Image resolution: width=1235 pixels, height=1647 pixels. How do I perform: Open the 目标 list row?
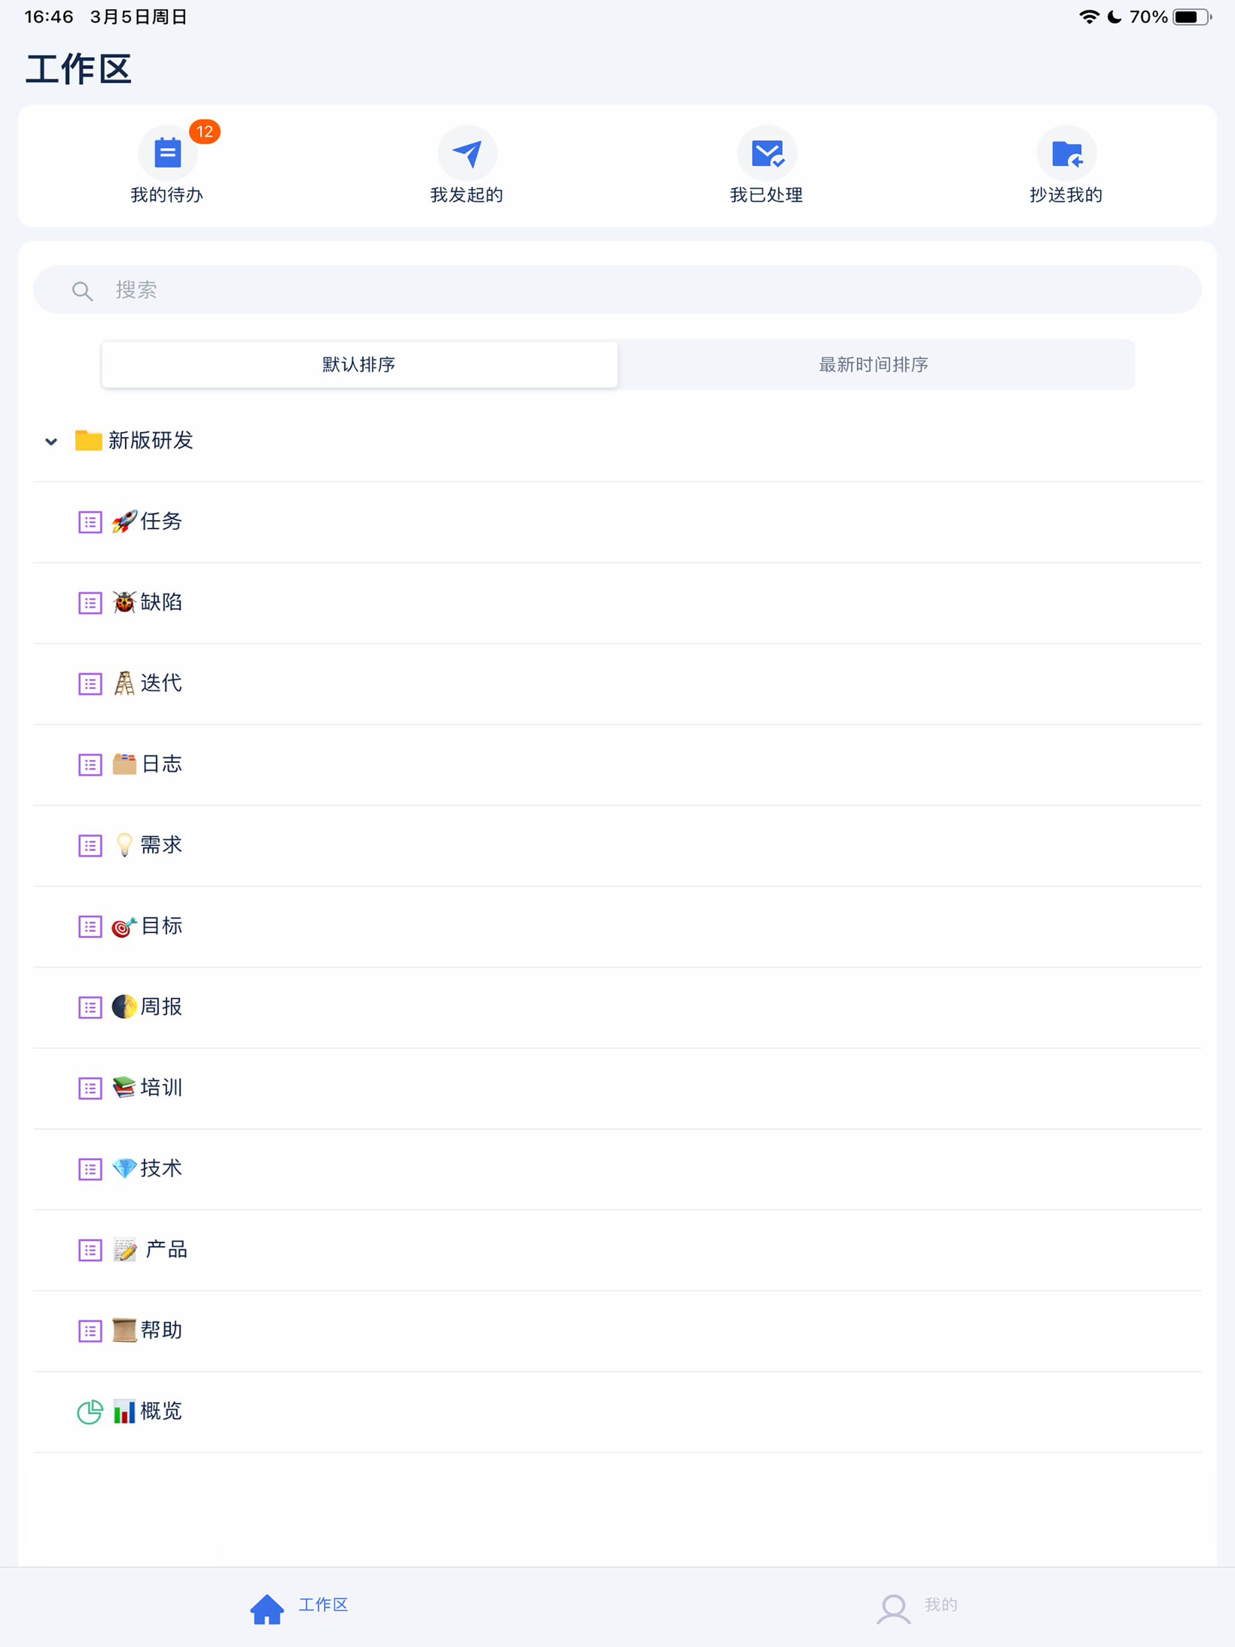(x=617, y=926)
